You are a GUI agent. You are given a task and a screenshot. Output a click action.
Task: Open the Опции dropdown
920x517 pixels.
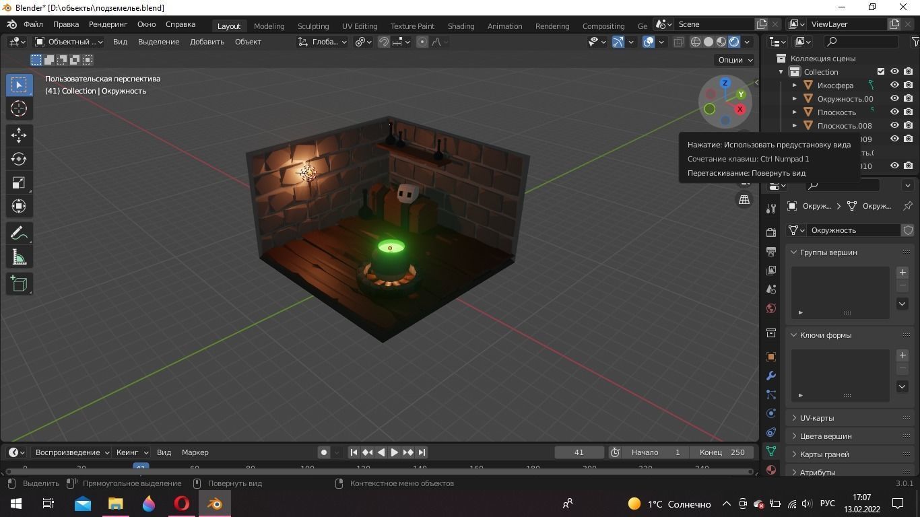coord(735,59)
